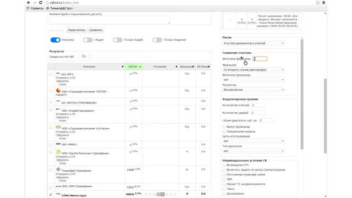Click the Сравнить button
The height and width of the screenshot is (198, 352).
[96, 30]
